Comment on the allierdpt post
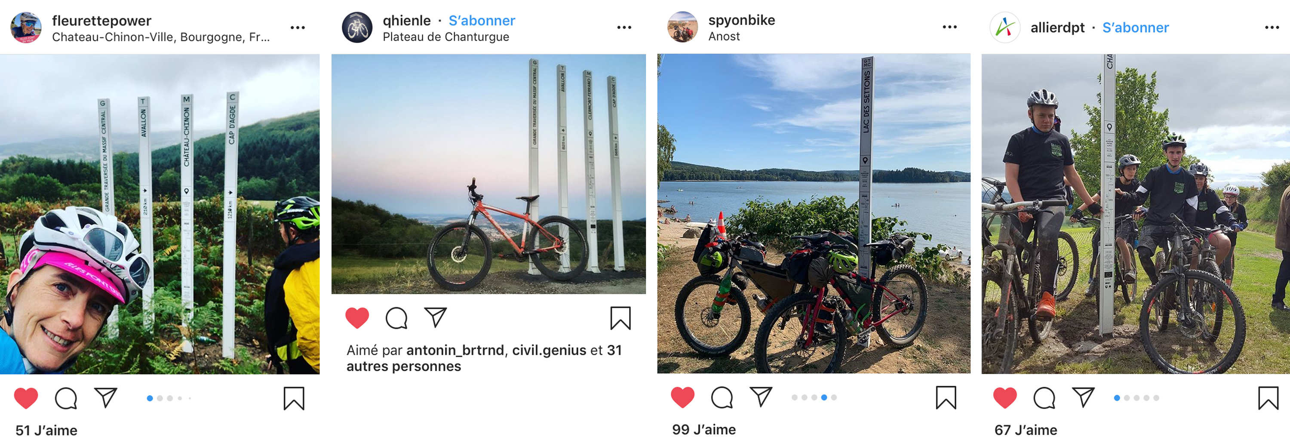 pos(1044,398)
